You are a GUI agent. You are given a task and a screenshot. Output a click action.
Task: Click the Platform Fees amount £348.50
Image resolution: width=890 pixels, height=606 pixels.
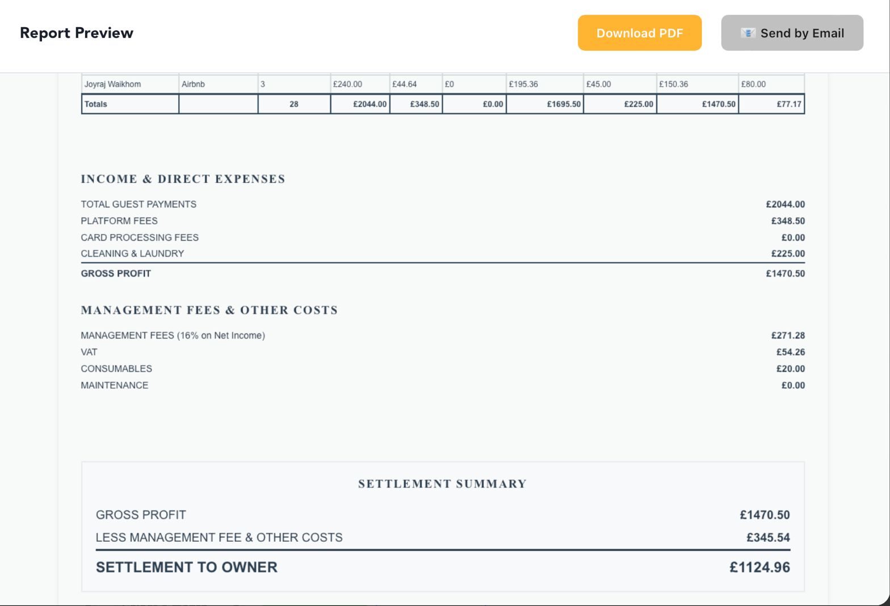click(788, 221)
